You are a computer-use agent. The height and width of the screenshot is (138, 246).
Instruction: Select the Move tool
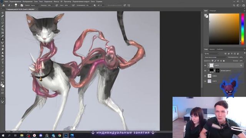tap(3, 13)
